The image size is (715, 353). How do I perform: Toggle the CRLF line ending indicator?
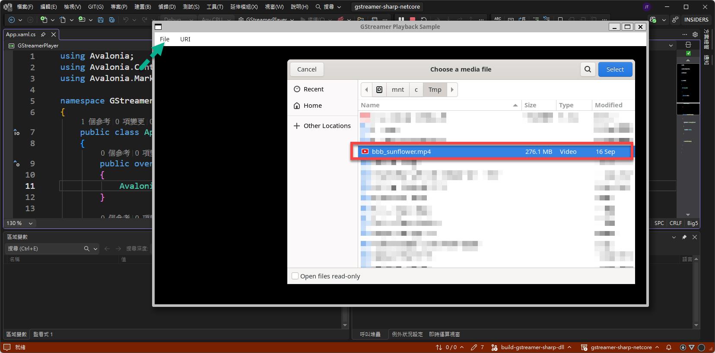click(675, 223)
